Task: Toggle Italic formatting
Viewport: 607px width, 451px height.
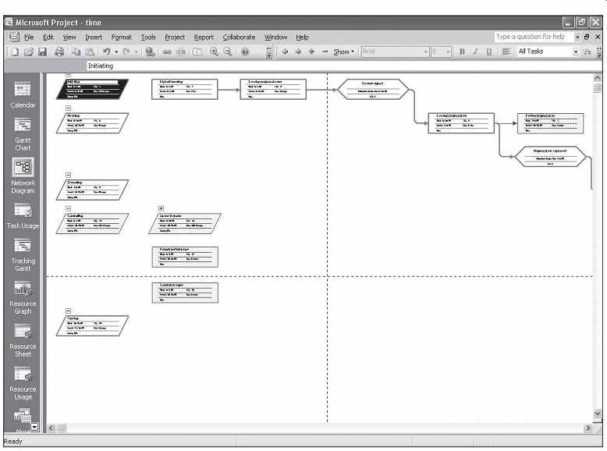Action: tap(475, 51)
